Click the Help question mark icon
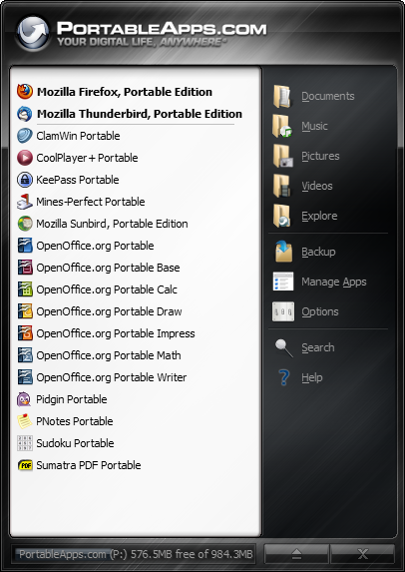Viewport: 405px width, 572px height. point(283,377)
